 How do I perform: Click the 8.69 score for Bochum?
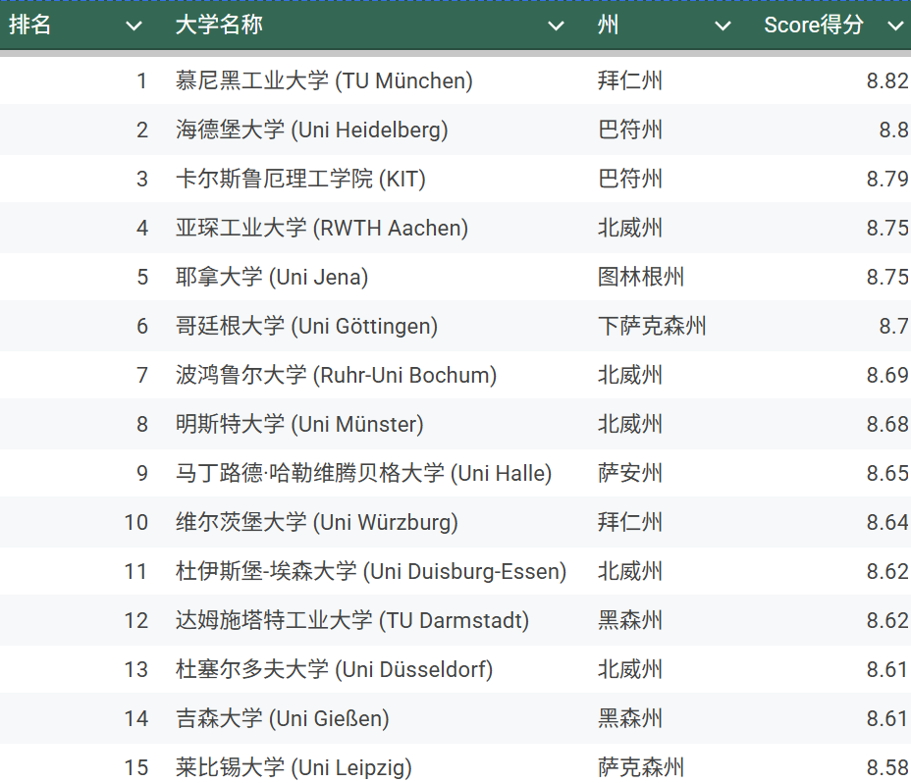click(x=886, y=375)
